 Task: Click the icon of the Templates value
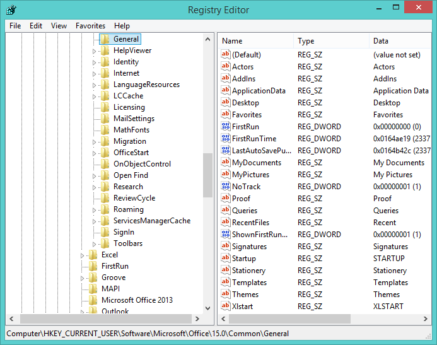[x=226, y=283]
